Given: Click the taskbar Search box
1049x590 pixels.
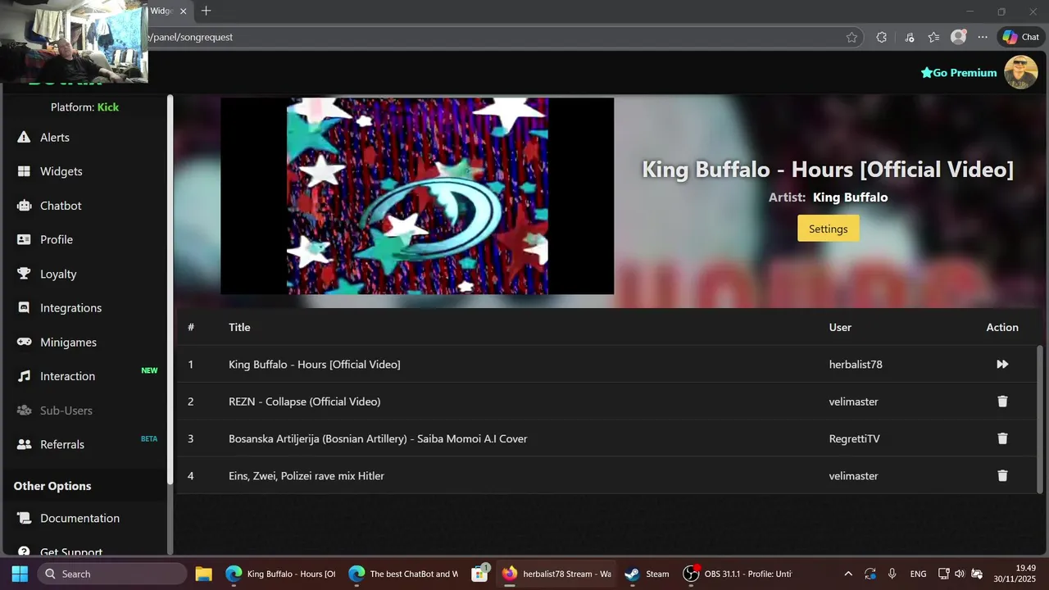Looking at the screenshot, I should (112, 574).
